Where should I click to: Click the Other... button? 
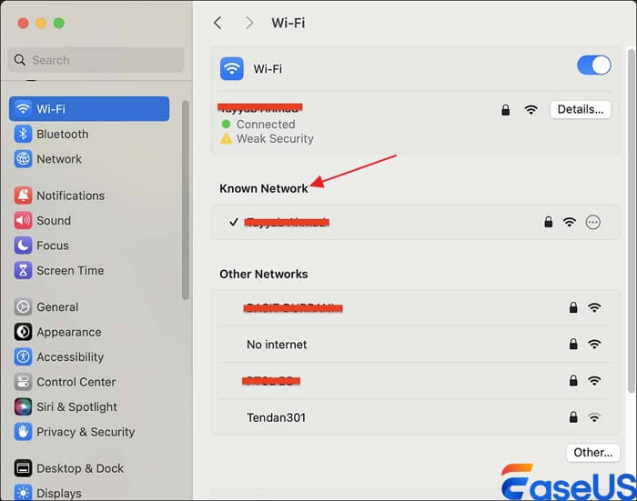(592, 452)
